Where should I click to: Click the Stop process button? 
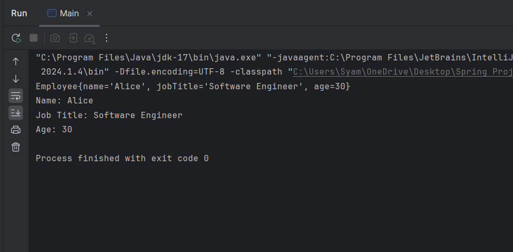pyautogui.click(x=34, y=38)
